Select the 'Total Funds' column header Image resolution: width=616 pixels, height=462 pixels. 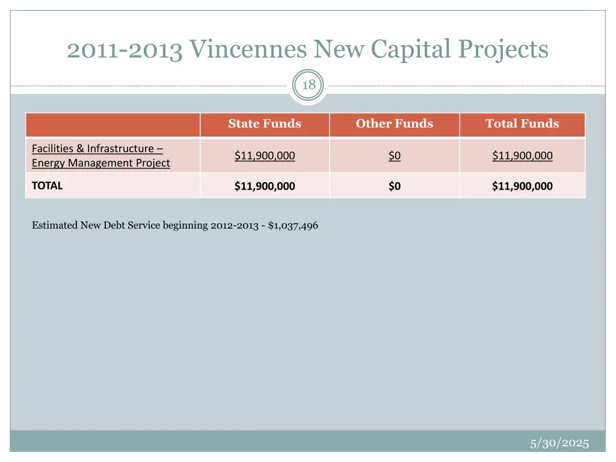click(522, 124)
